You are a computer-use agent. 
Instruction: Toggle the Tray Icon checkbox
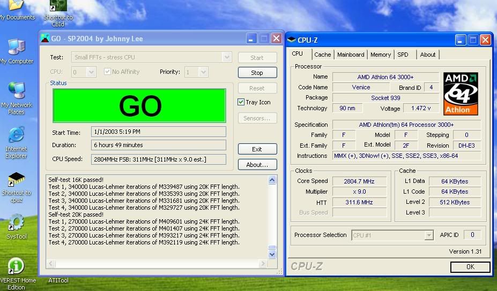click(x=241, y=102)
